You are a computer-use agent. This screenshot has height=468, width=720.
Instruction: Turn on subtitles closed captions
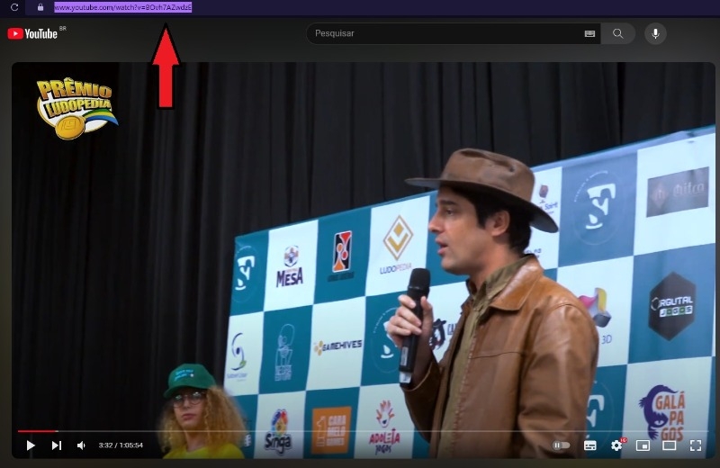pos(590,445)
